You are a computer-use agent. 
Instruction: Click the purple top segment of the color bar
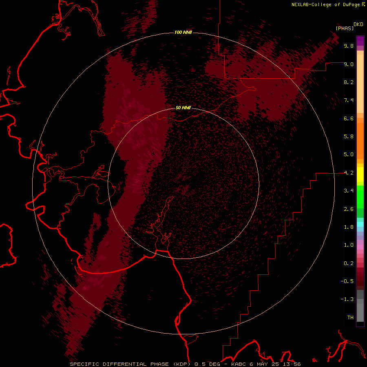click(360, 41)
